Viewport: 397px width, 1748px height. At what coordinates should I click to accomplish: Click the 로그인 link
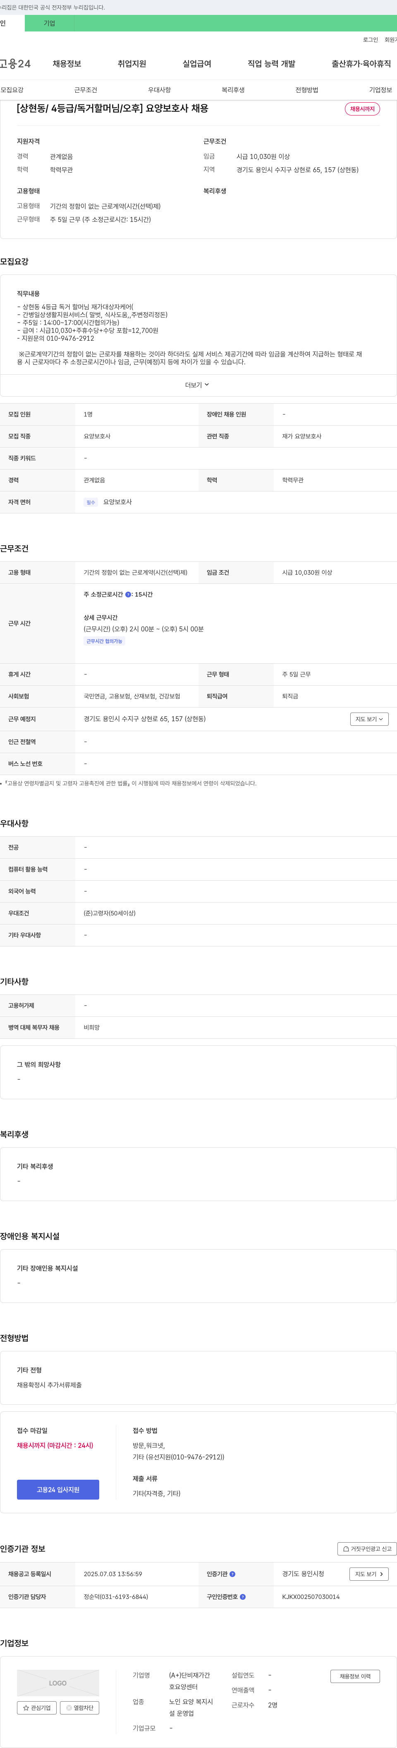(x=371, y=40)
